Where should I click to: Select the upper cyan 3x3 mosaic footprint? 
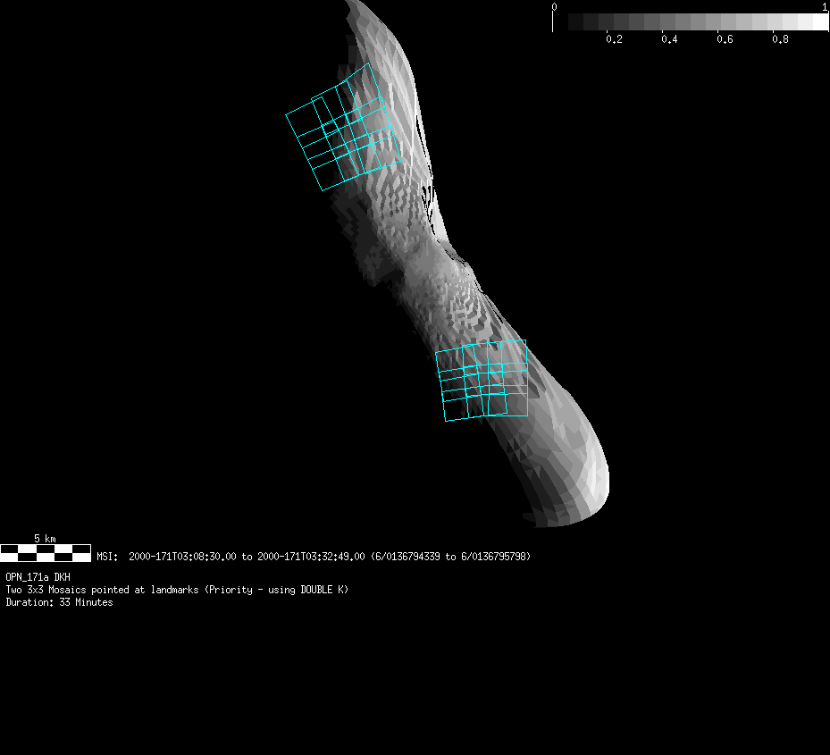[x=343, y=127]
